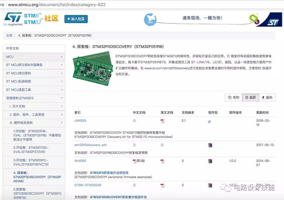Screen dimensions: 284x200
Task: Open UM1525 software package link icon
Action: pos(209,122)
